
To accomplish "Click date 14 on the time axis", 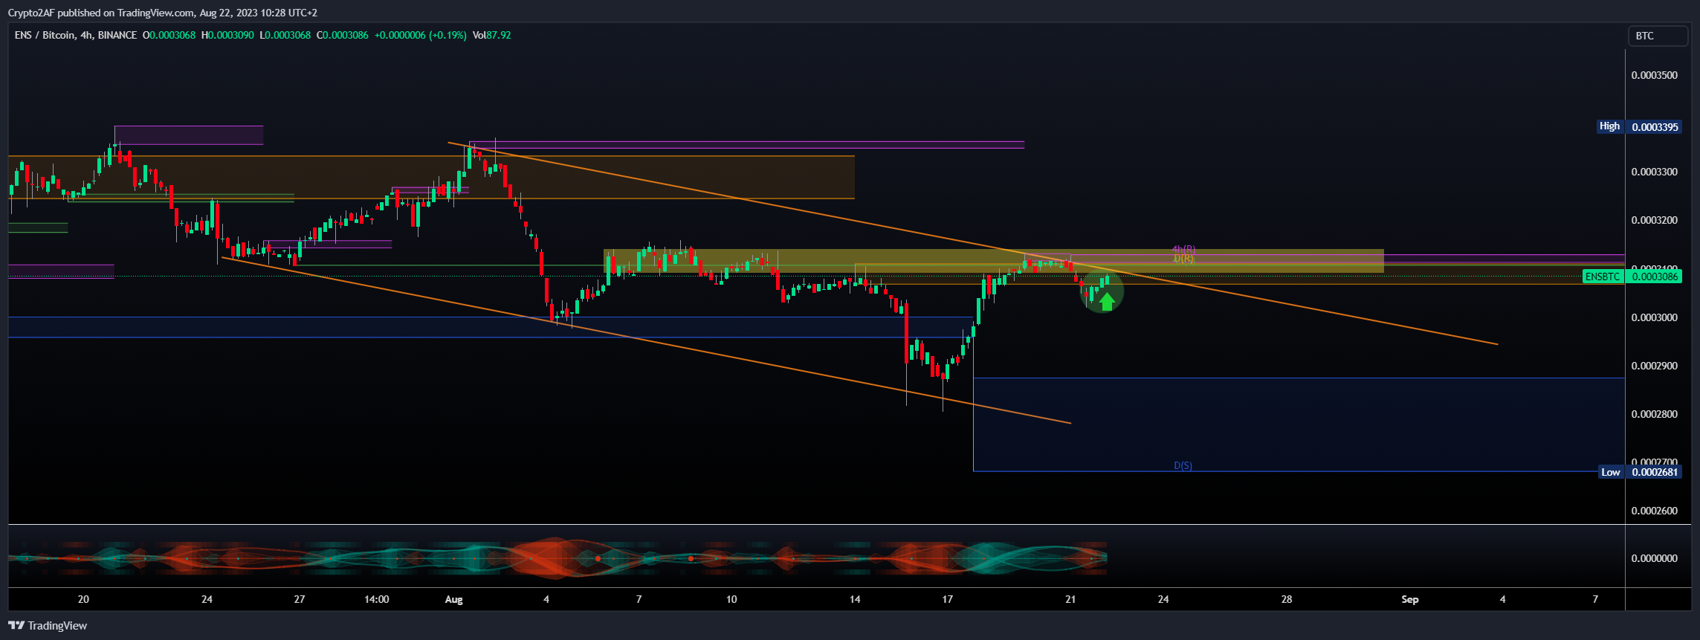I will pyautogui.click(x=855, y=599).
